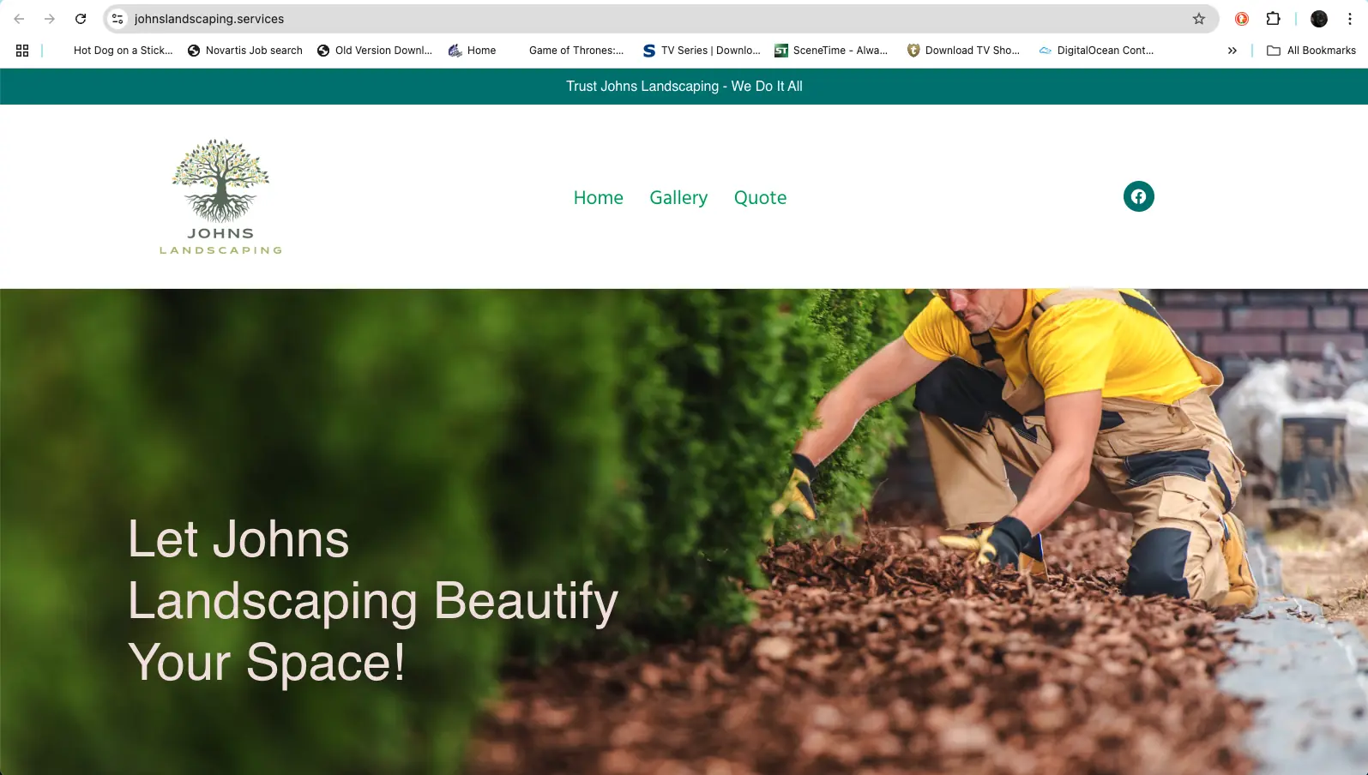Open the Novartis Job search bookmark
The image size is (1368, 775).
(245, 51)
